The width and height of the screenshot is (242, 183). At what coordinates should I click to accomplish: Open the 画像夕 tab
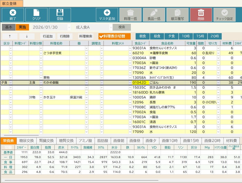coord(151,141)
